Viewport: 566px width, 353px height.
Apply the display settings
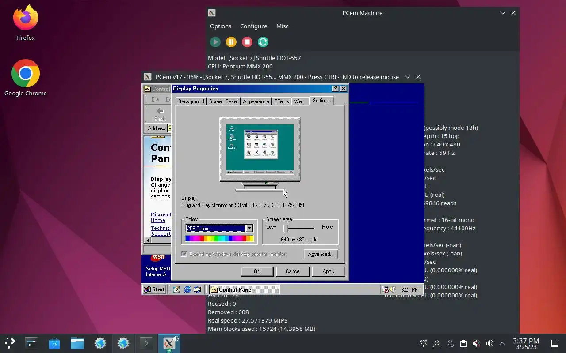(329, 271)
